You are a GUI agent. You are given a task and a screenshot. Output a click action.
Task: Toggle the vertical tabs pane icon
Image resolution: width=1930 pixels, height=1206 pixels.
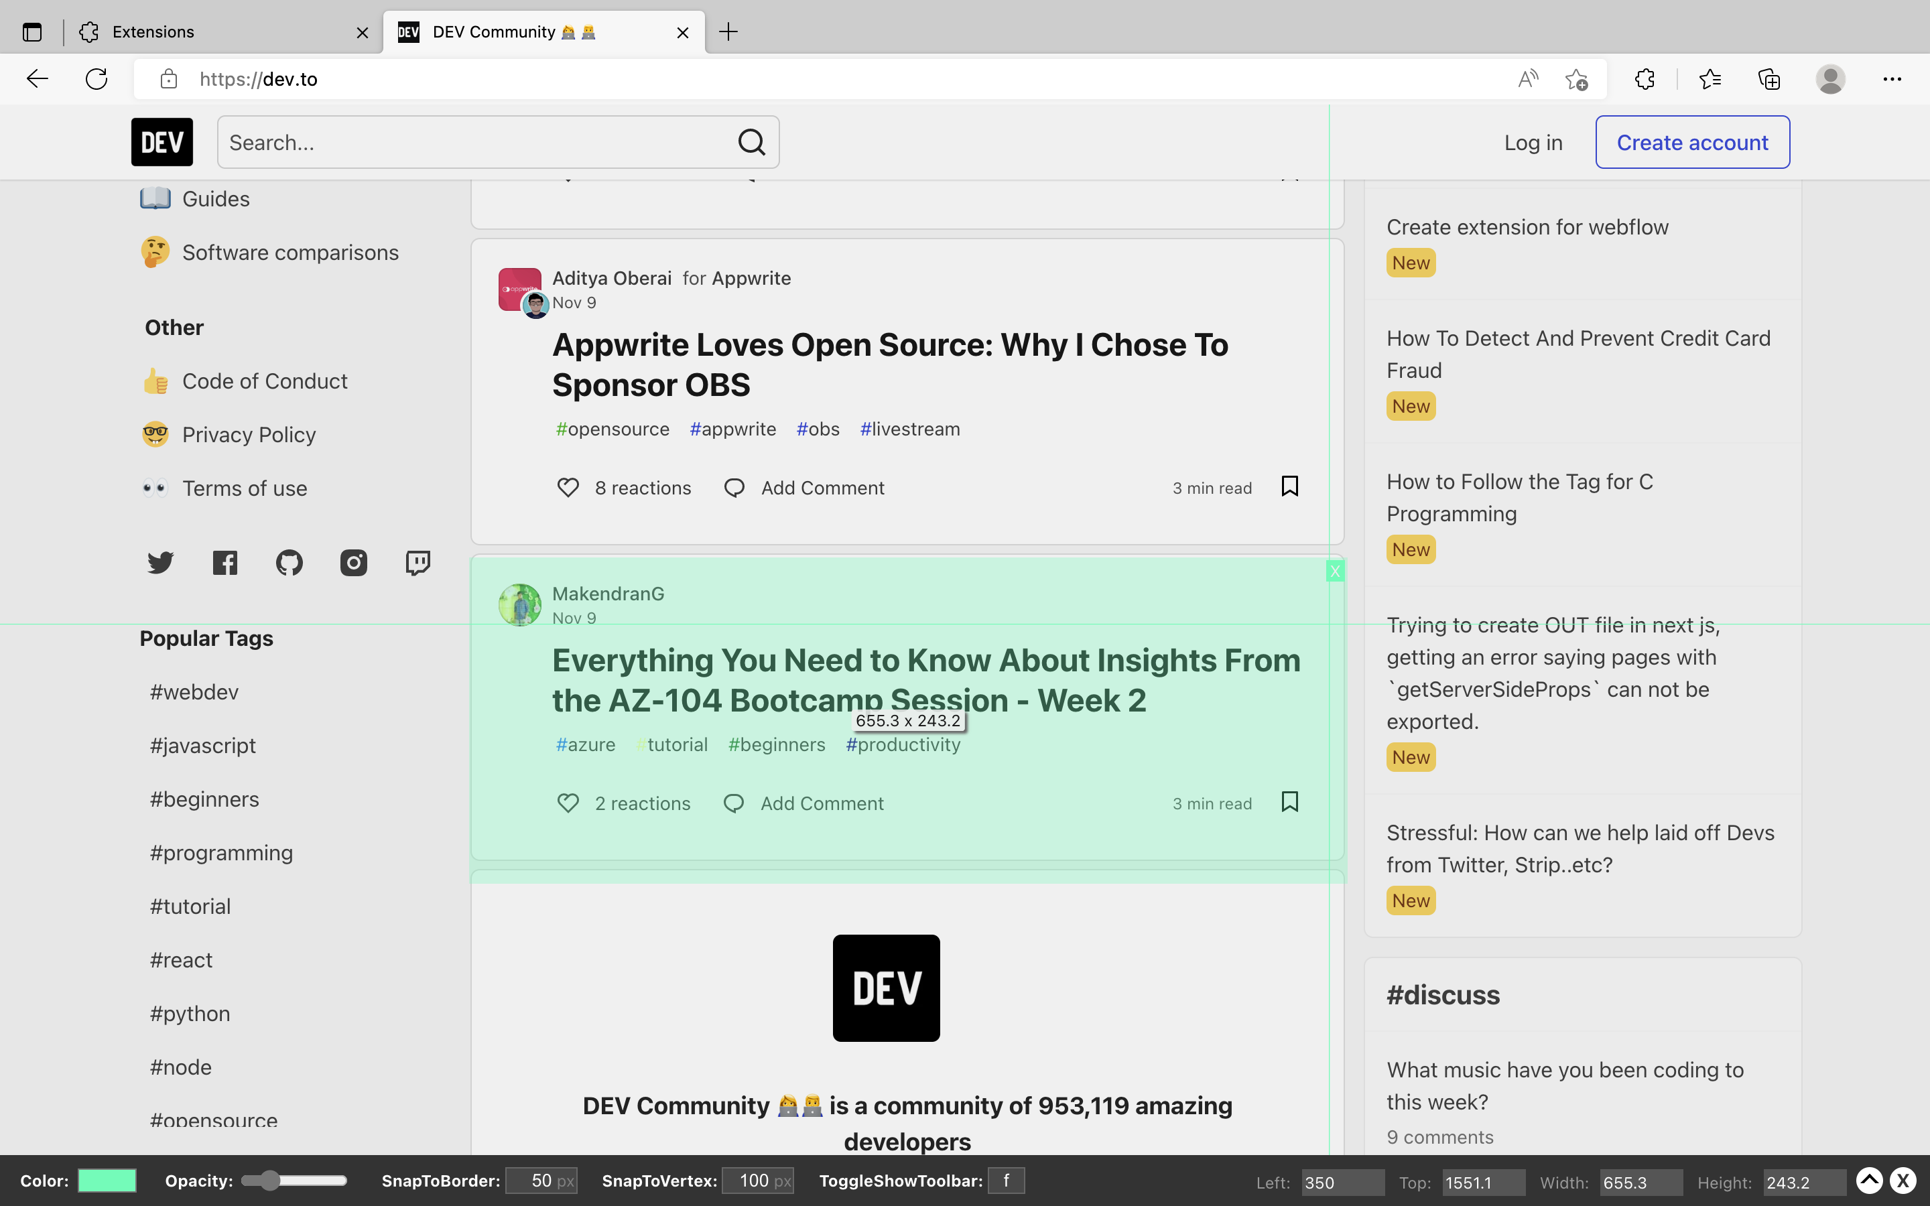[32, 32]
